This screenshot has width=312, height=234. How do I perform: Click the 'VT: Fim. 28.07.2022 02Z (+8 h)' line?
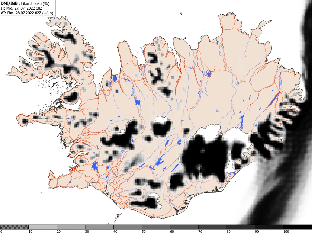pyautogui.click(x=27, y=13)
